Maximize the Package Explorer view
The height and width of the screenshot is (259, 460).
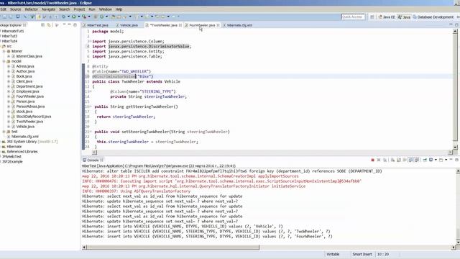coord(75,25)
